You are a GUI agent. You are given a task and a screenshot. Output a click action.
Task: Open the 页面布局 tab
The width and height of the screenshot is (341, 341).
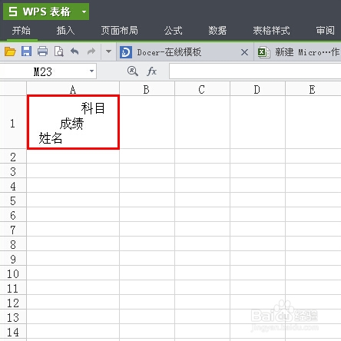click(x=120, y=31)
